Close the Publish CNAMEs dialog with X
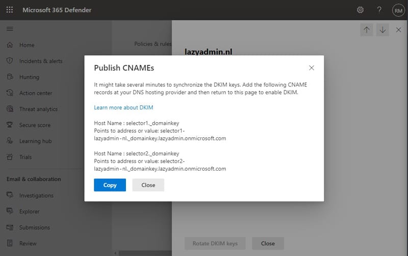 (312, 68)
